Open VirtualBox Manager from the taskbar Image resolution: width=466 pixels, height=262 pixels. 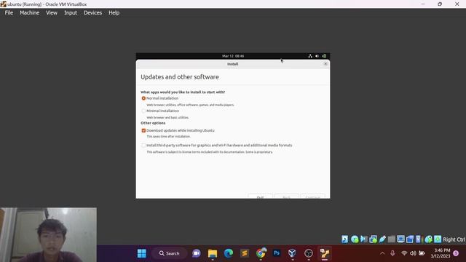pyautogui.click(x=293, y=253)
